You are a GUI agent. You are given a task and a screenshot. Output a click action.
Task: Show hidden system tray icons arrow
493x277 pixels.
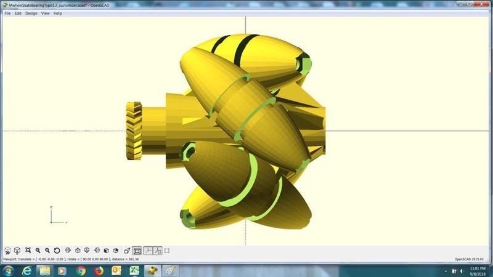[x=446, y=271]
